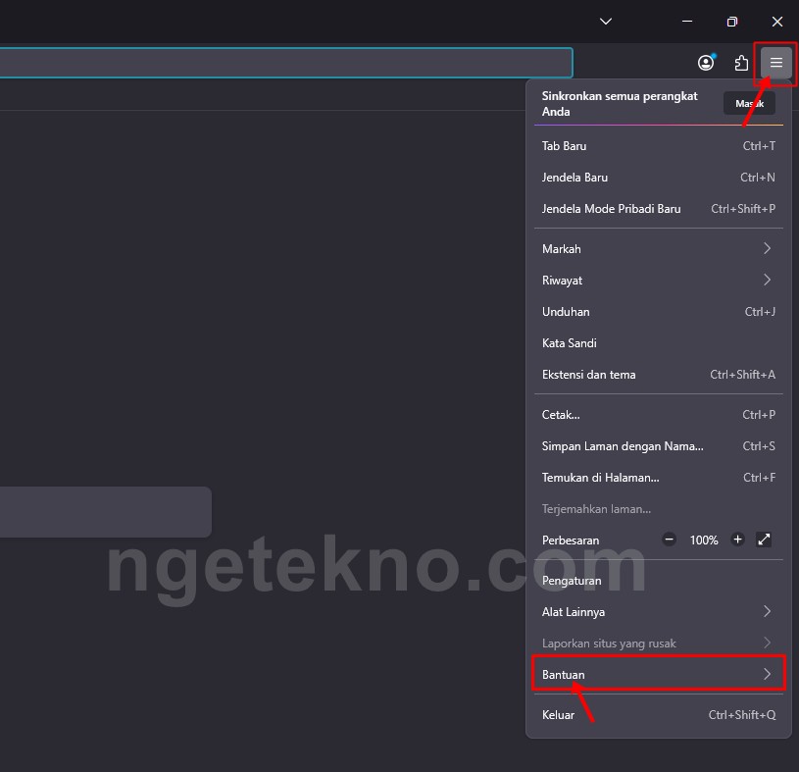This screenshot has width=799, height=772.
Task: Open the Extensions puzzle piece icon
Action: (x=741, y=64)
